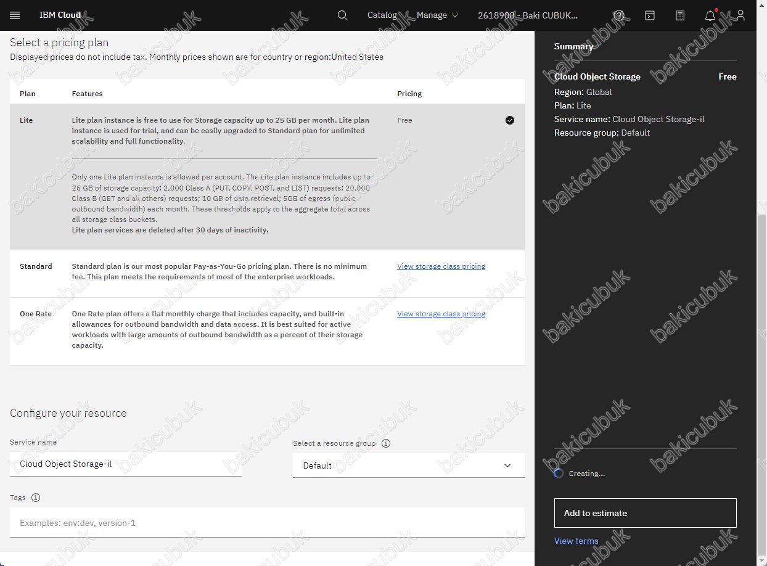The width and height of the screenshot is (767, 566).
Task: Open the notifications bell icon
Action: [x=710, y=15]
